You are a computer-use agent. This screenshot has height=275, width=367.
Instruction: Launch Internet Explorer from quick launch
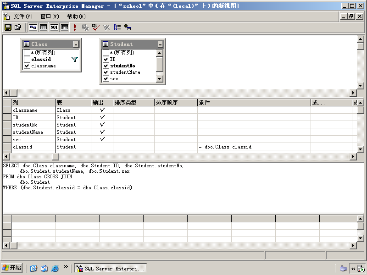tap(55, 268)
